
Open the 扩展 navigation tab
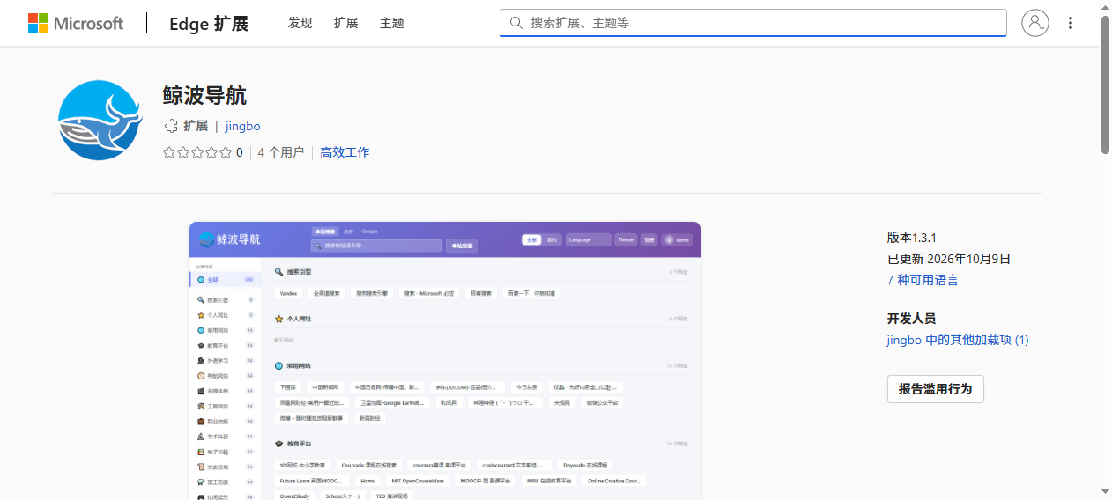[346, 23]
